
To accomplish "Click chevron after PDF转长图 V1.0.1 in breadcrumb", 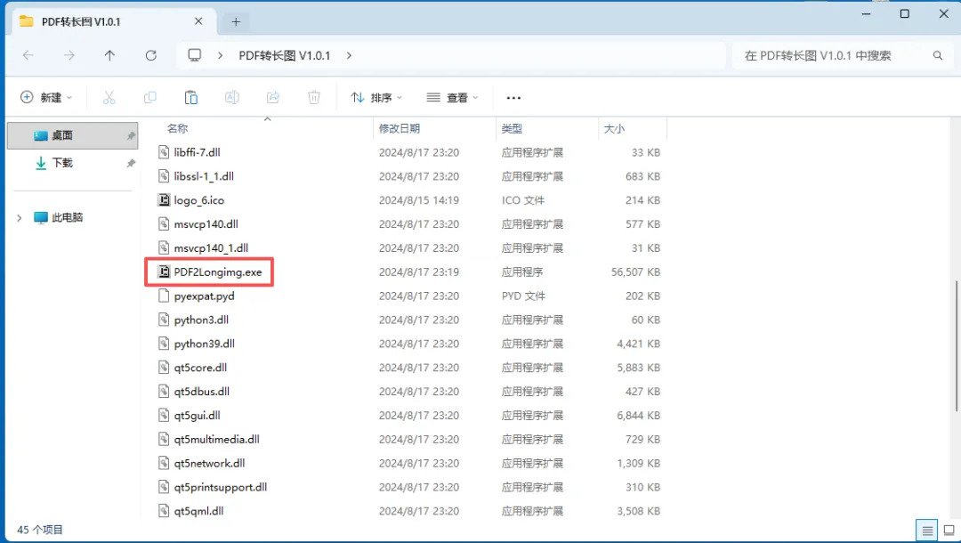I will click(x=349, y=55).
